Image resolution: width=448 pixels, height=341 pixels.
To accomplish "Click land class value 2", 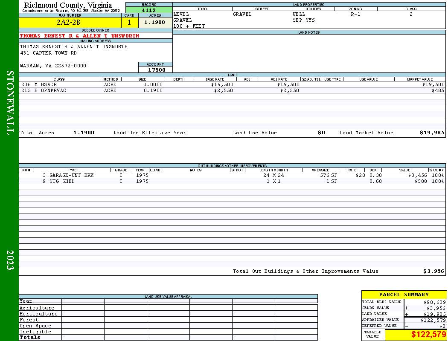I will (411, 14).
